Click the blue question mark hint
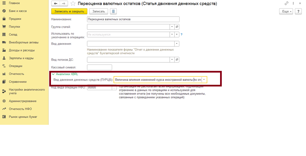Image resolution: width=306 pixels, height=156 pixels. point(182,34)
